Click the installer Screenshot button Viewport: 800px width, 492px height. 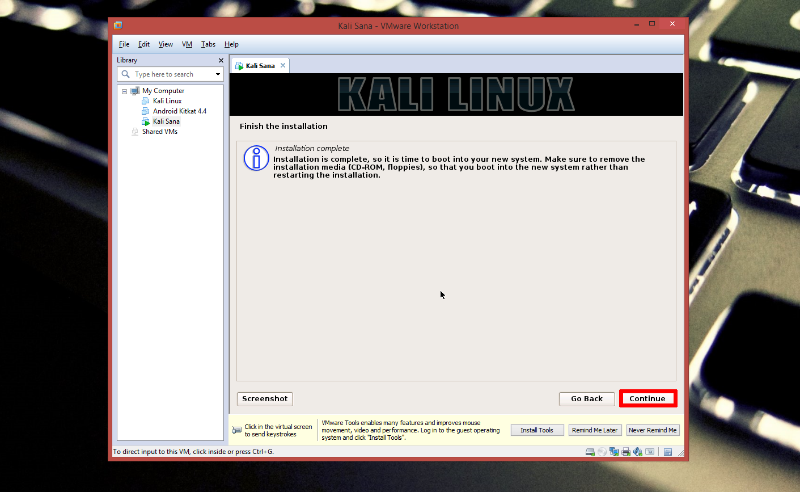(265, 399)
